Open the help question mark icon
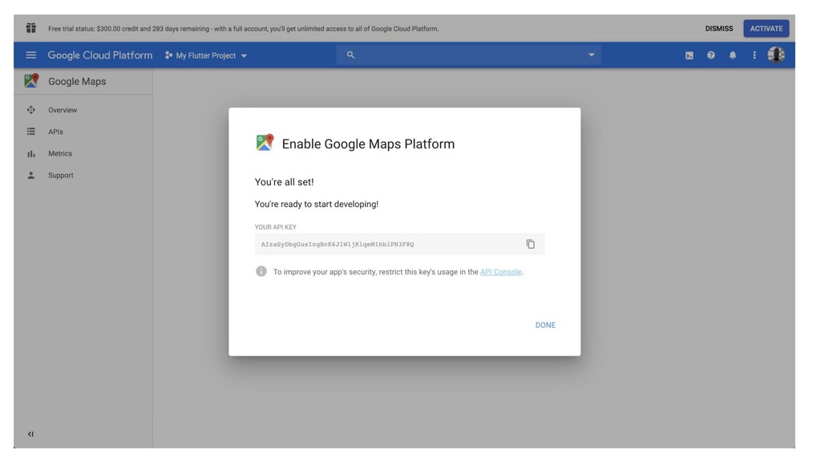 coord(710,55)
